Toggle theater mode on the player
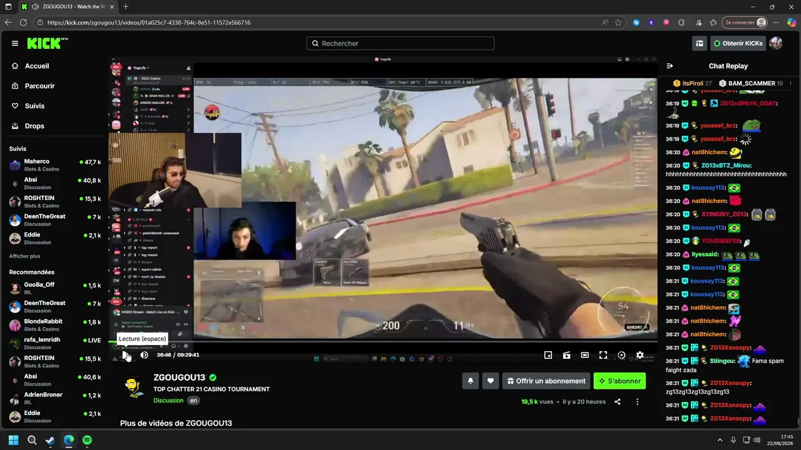Screen dimensions: 801x450 click(x=584, y=355)
